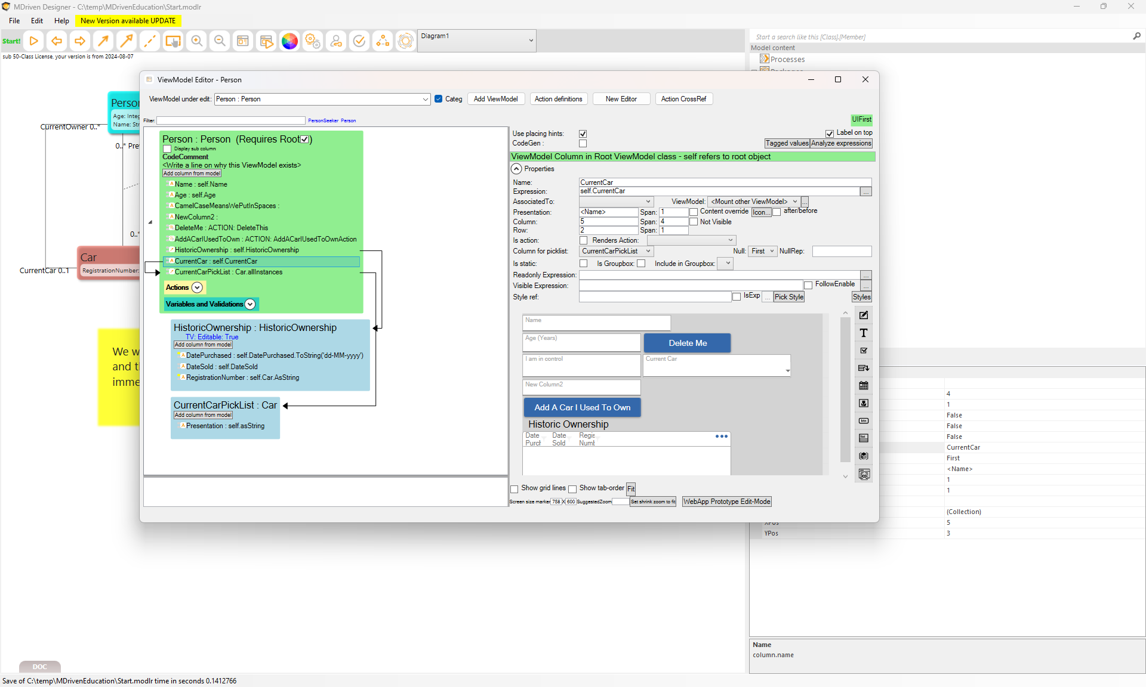Click the checkmark validation toolbar icon
The height and width of the screenshot is (687, 1146).
(x=359, y=41)
